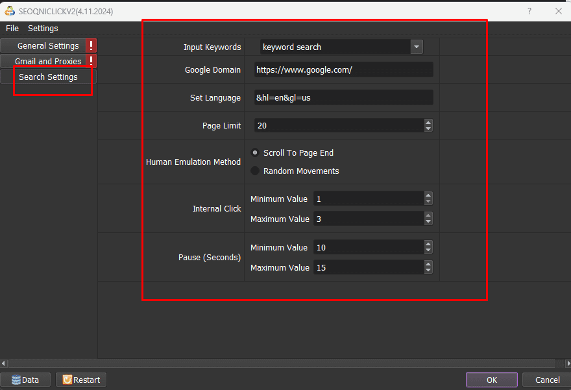Click the Input Keywords label
571x390 pixels.
pos(212,47)
